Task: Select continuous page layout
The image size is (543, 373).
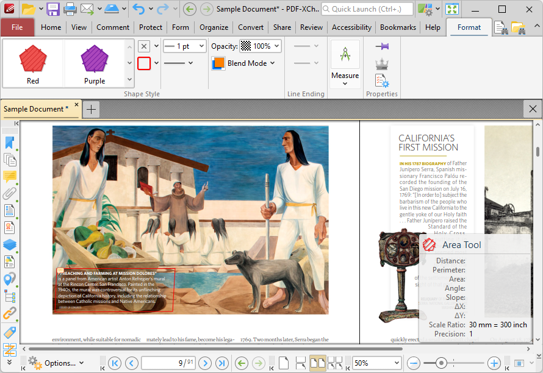Action: (x=301, y=363)
